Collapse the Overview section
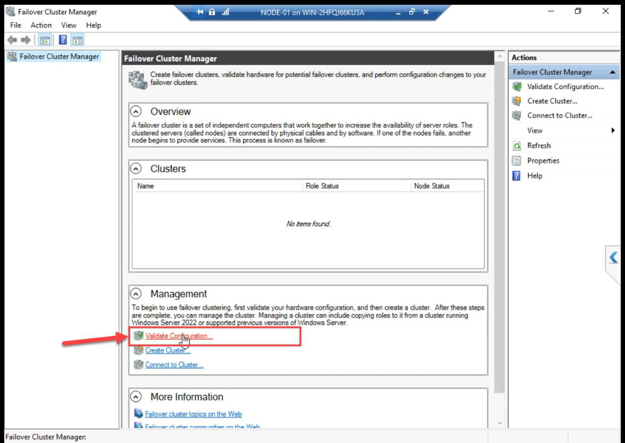This screenshot has height=443, width=625. click(136, 112)
